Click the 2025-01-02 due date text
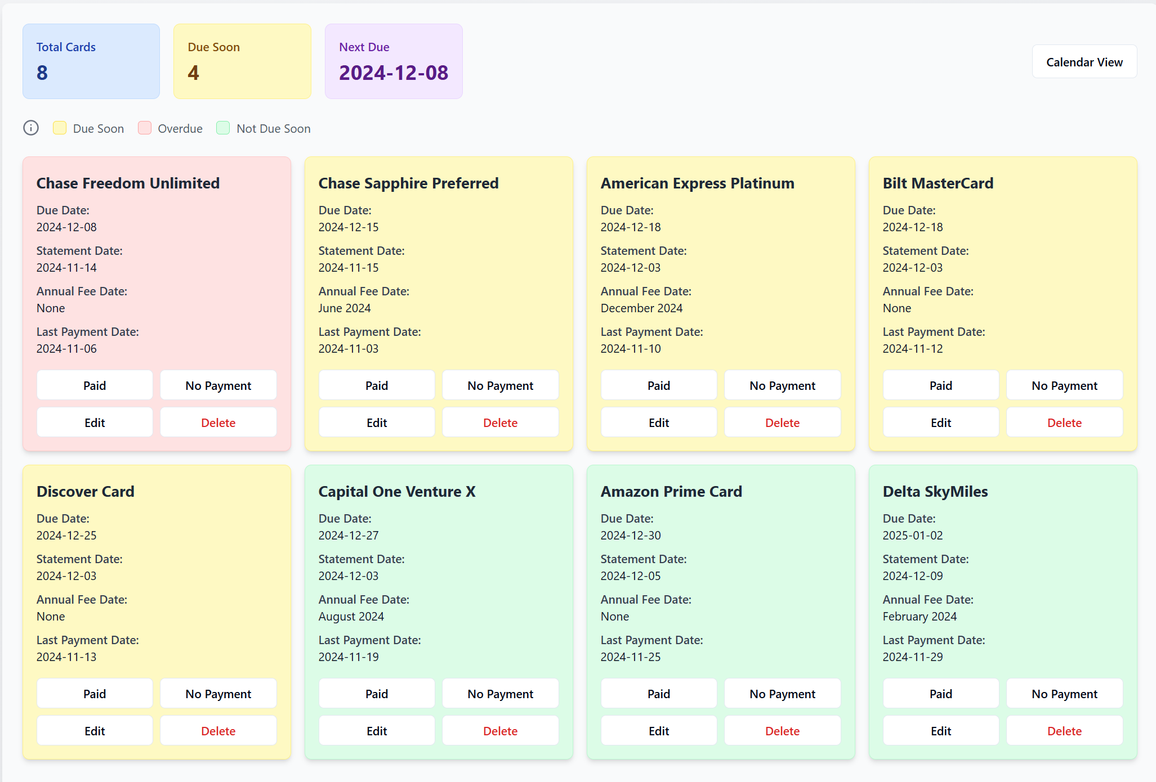Screen dimensions: 1156x782 tap(913, 536)
